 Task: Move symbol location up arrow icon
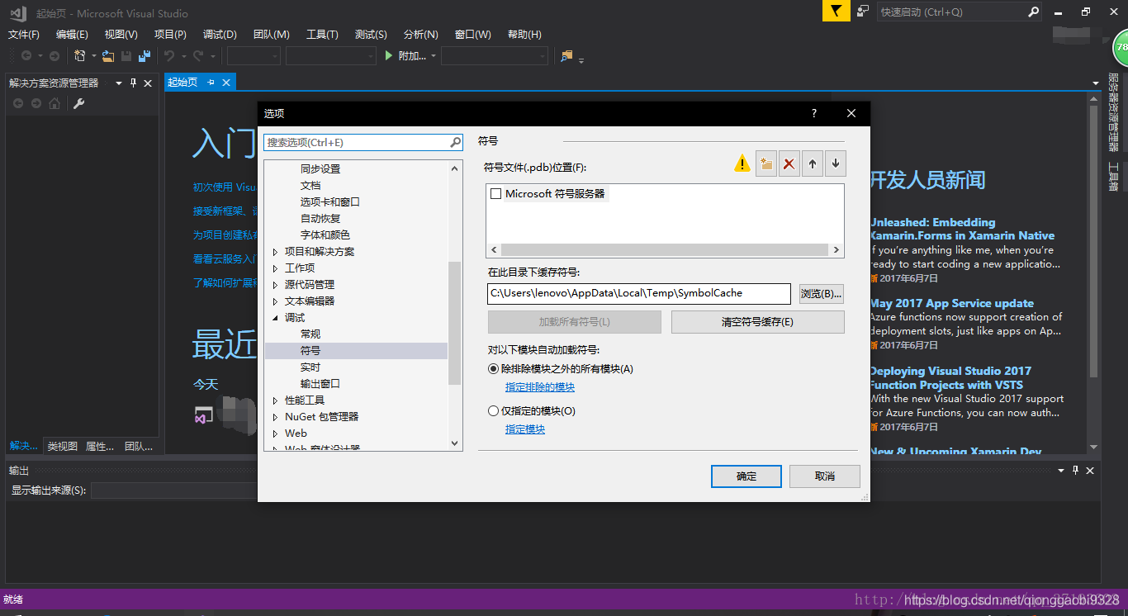click(813, 163)
